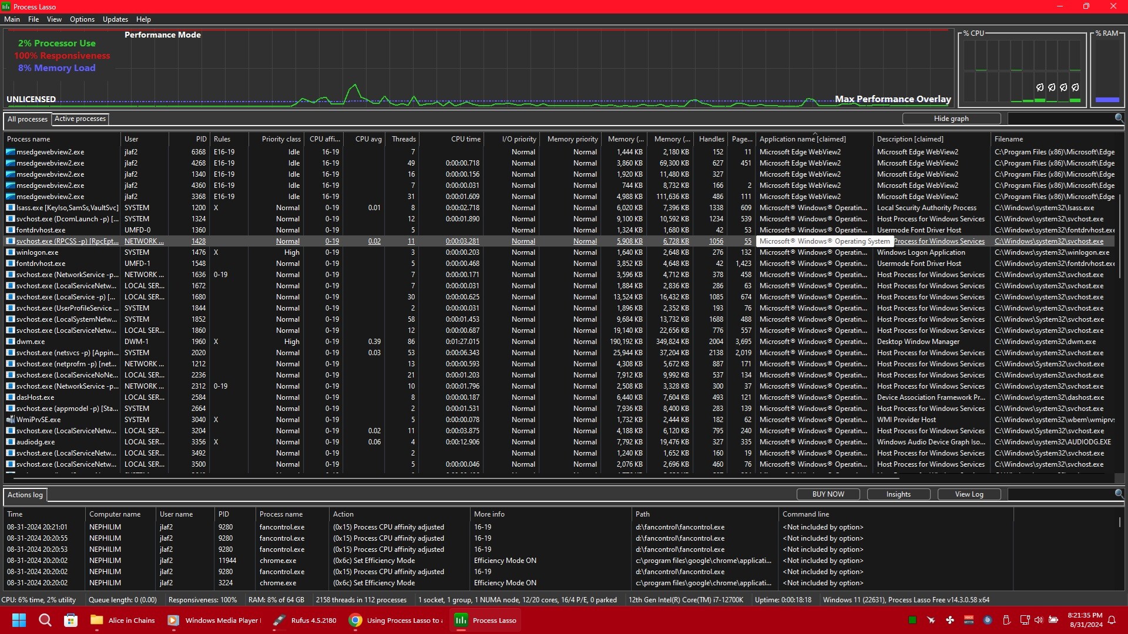Open the Updates menu
The image size is (1128, 634).
(115, 19)
